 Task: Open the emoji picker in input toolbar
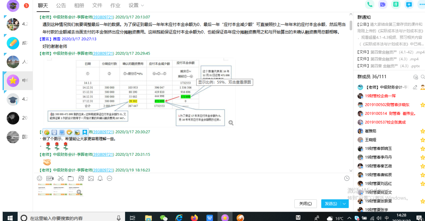[40, 178]
